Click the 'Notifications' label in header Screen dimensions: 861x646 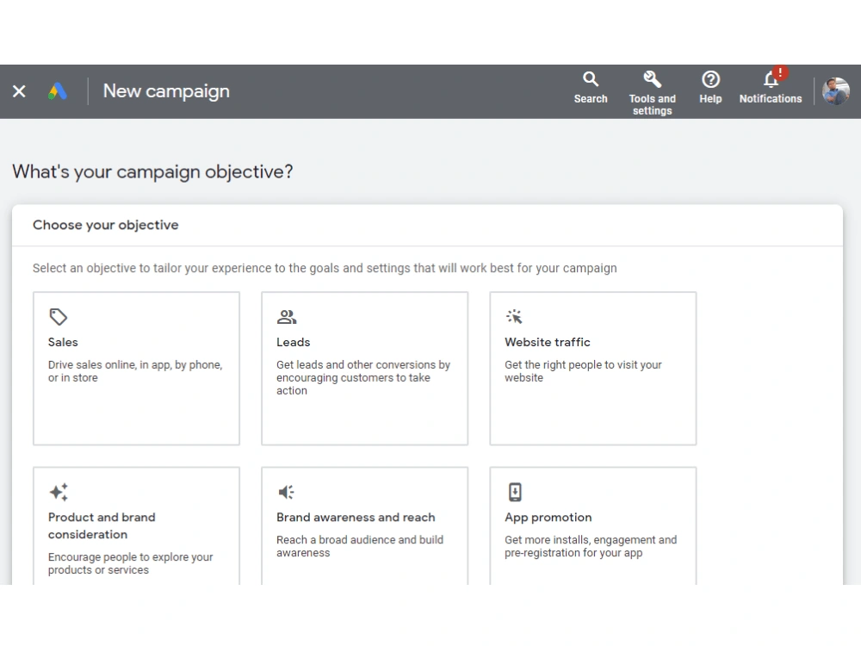click(771, 99)
